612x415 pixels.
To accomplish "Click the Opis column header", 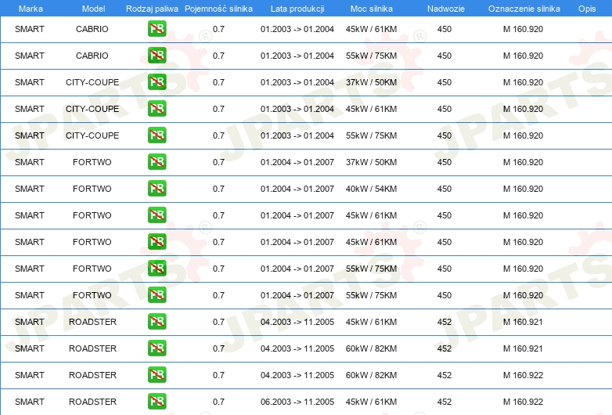I will (x=587, y=9).
